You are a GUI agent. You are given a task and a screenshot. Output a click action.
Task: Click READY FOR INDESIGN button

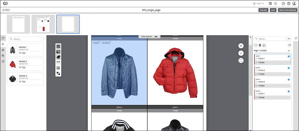tap(288, 10)
